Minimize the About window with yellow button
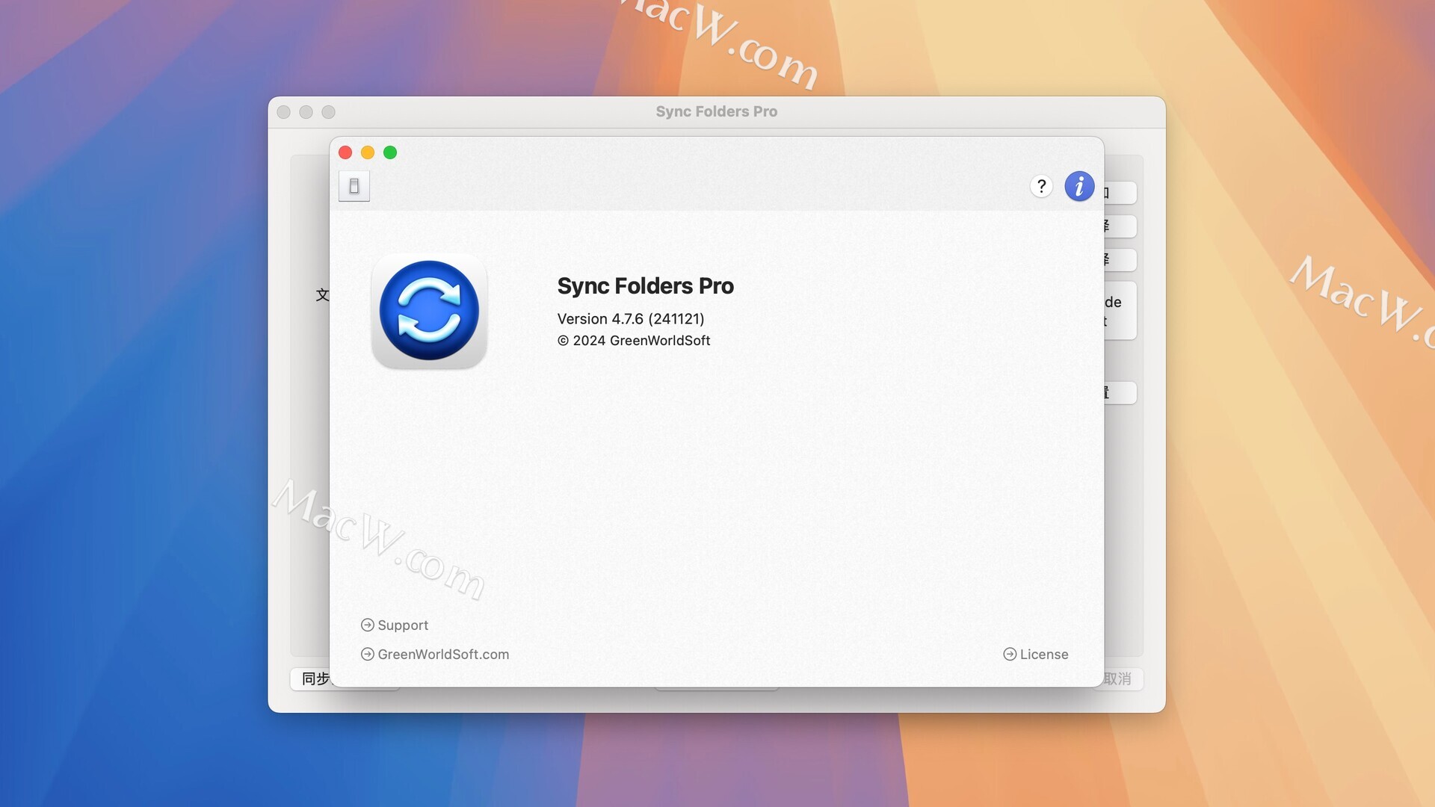 click(x=368, y=152)
